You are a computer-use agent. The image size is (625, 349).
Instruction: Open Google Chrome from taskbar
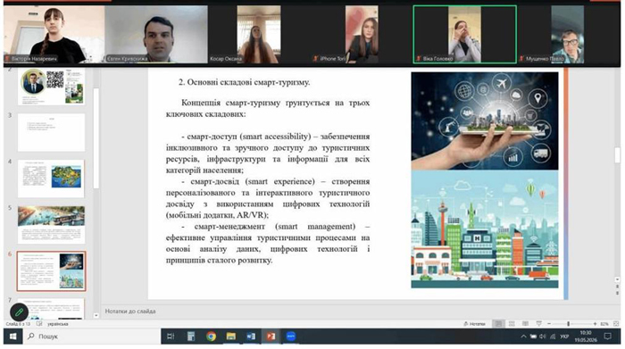212,337
